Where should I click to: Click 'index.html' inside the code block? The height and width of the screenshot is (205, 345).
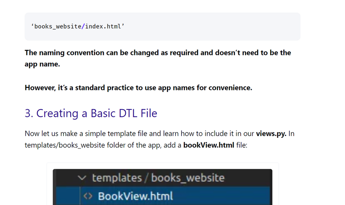(104, 26)
